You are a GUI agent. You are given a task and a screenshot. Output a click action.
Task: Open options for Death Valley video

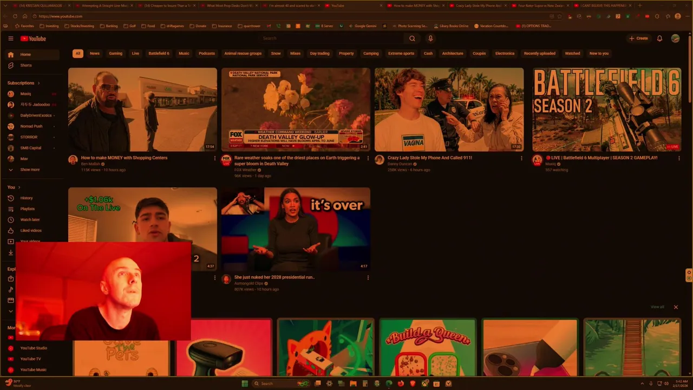[368, 158]
